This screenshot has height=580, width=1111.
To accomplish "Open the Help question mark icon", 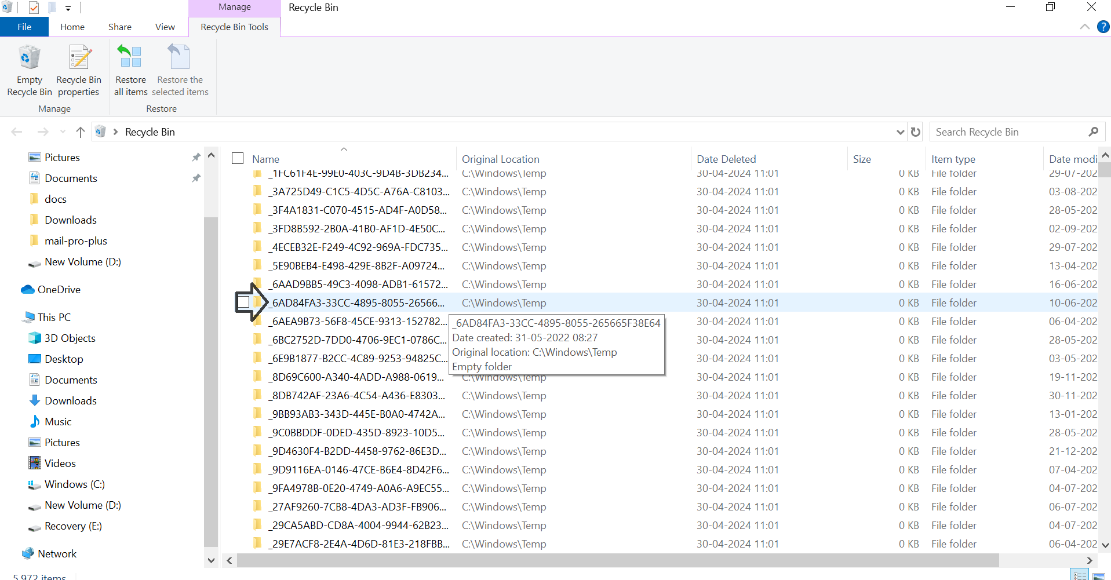I will [x=1103, y=27].
